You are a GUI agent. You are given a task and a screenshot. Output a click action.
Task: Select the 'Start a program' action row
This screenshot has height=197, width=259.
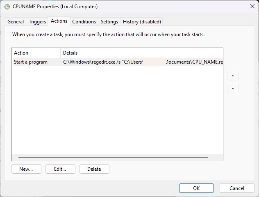coord(31,62)
